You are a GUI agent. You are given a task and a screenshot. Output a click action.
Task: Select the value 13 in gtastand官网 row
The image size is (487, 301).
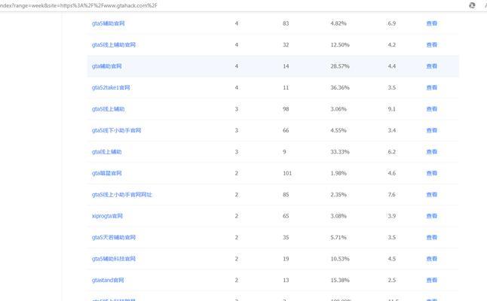coord(286,280)
